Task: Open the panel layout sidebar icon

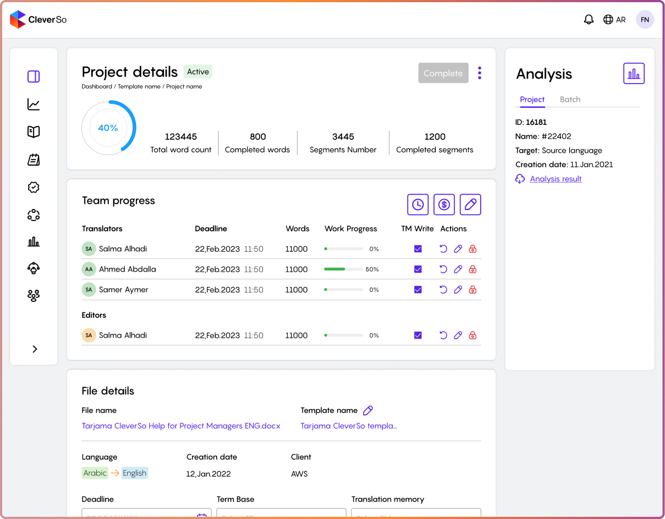Action: (x=34, y=76)
